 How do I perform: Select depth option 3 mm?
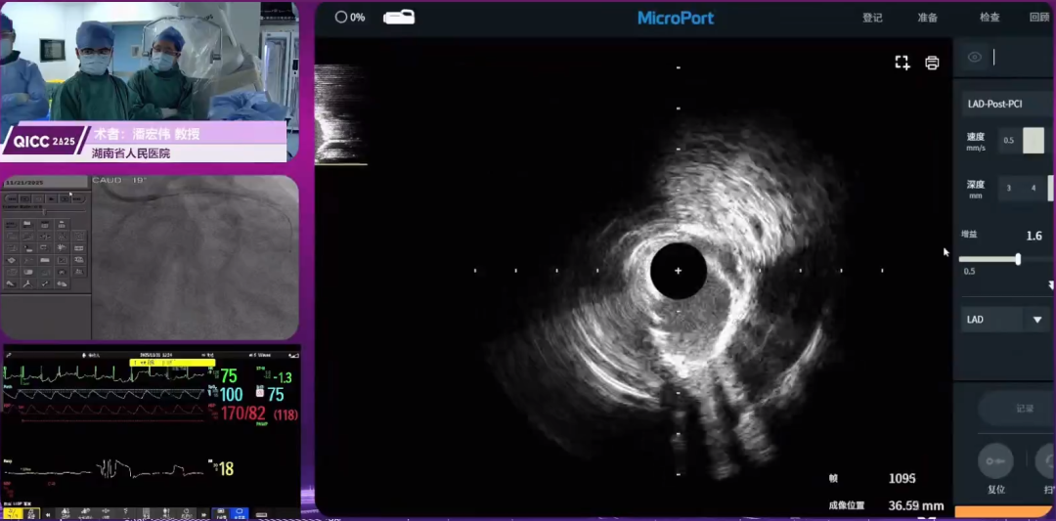(1008, 189)
